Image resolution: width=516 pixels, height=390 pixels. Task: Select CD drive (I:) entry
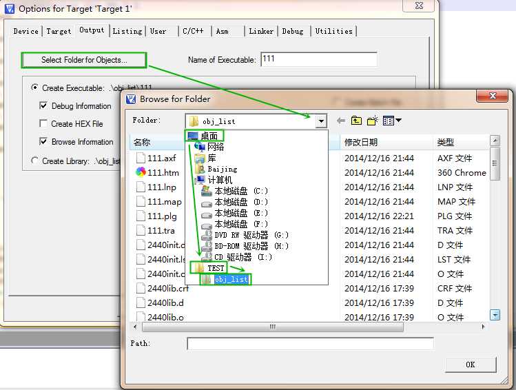pos(236,257)
